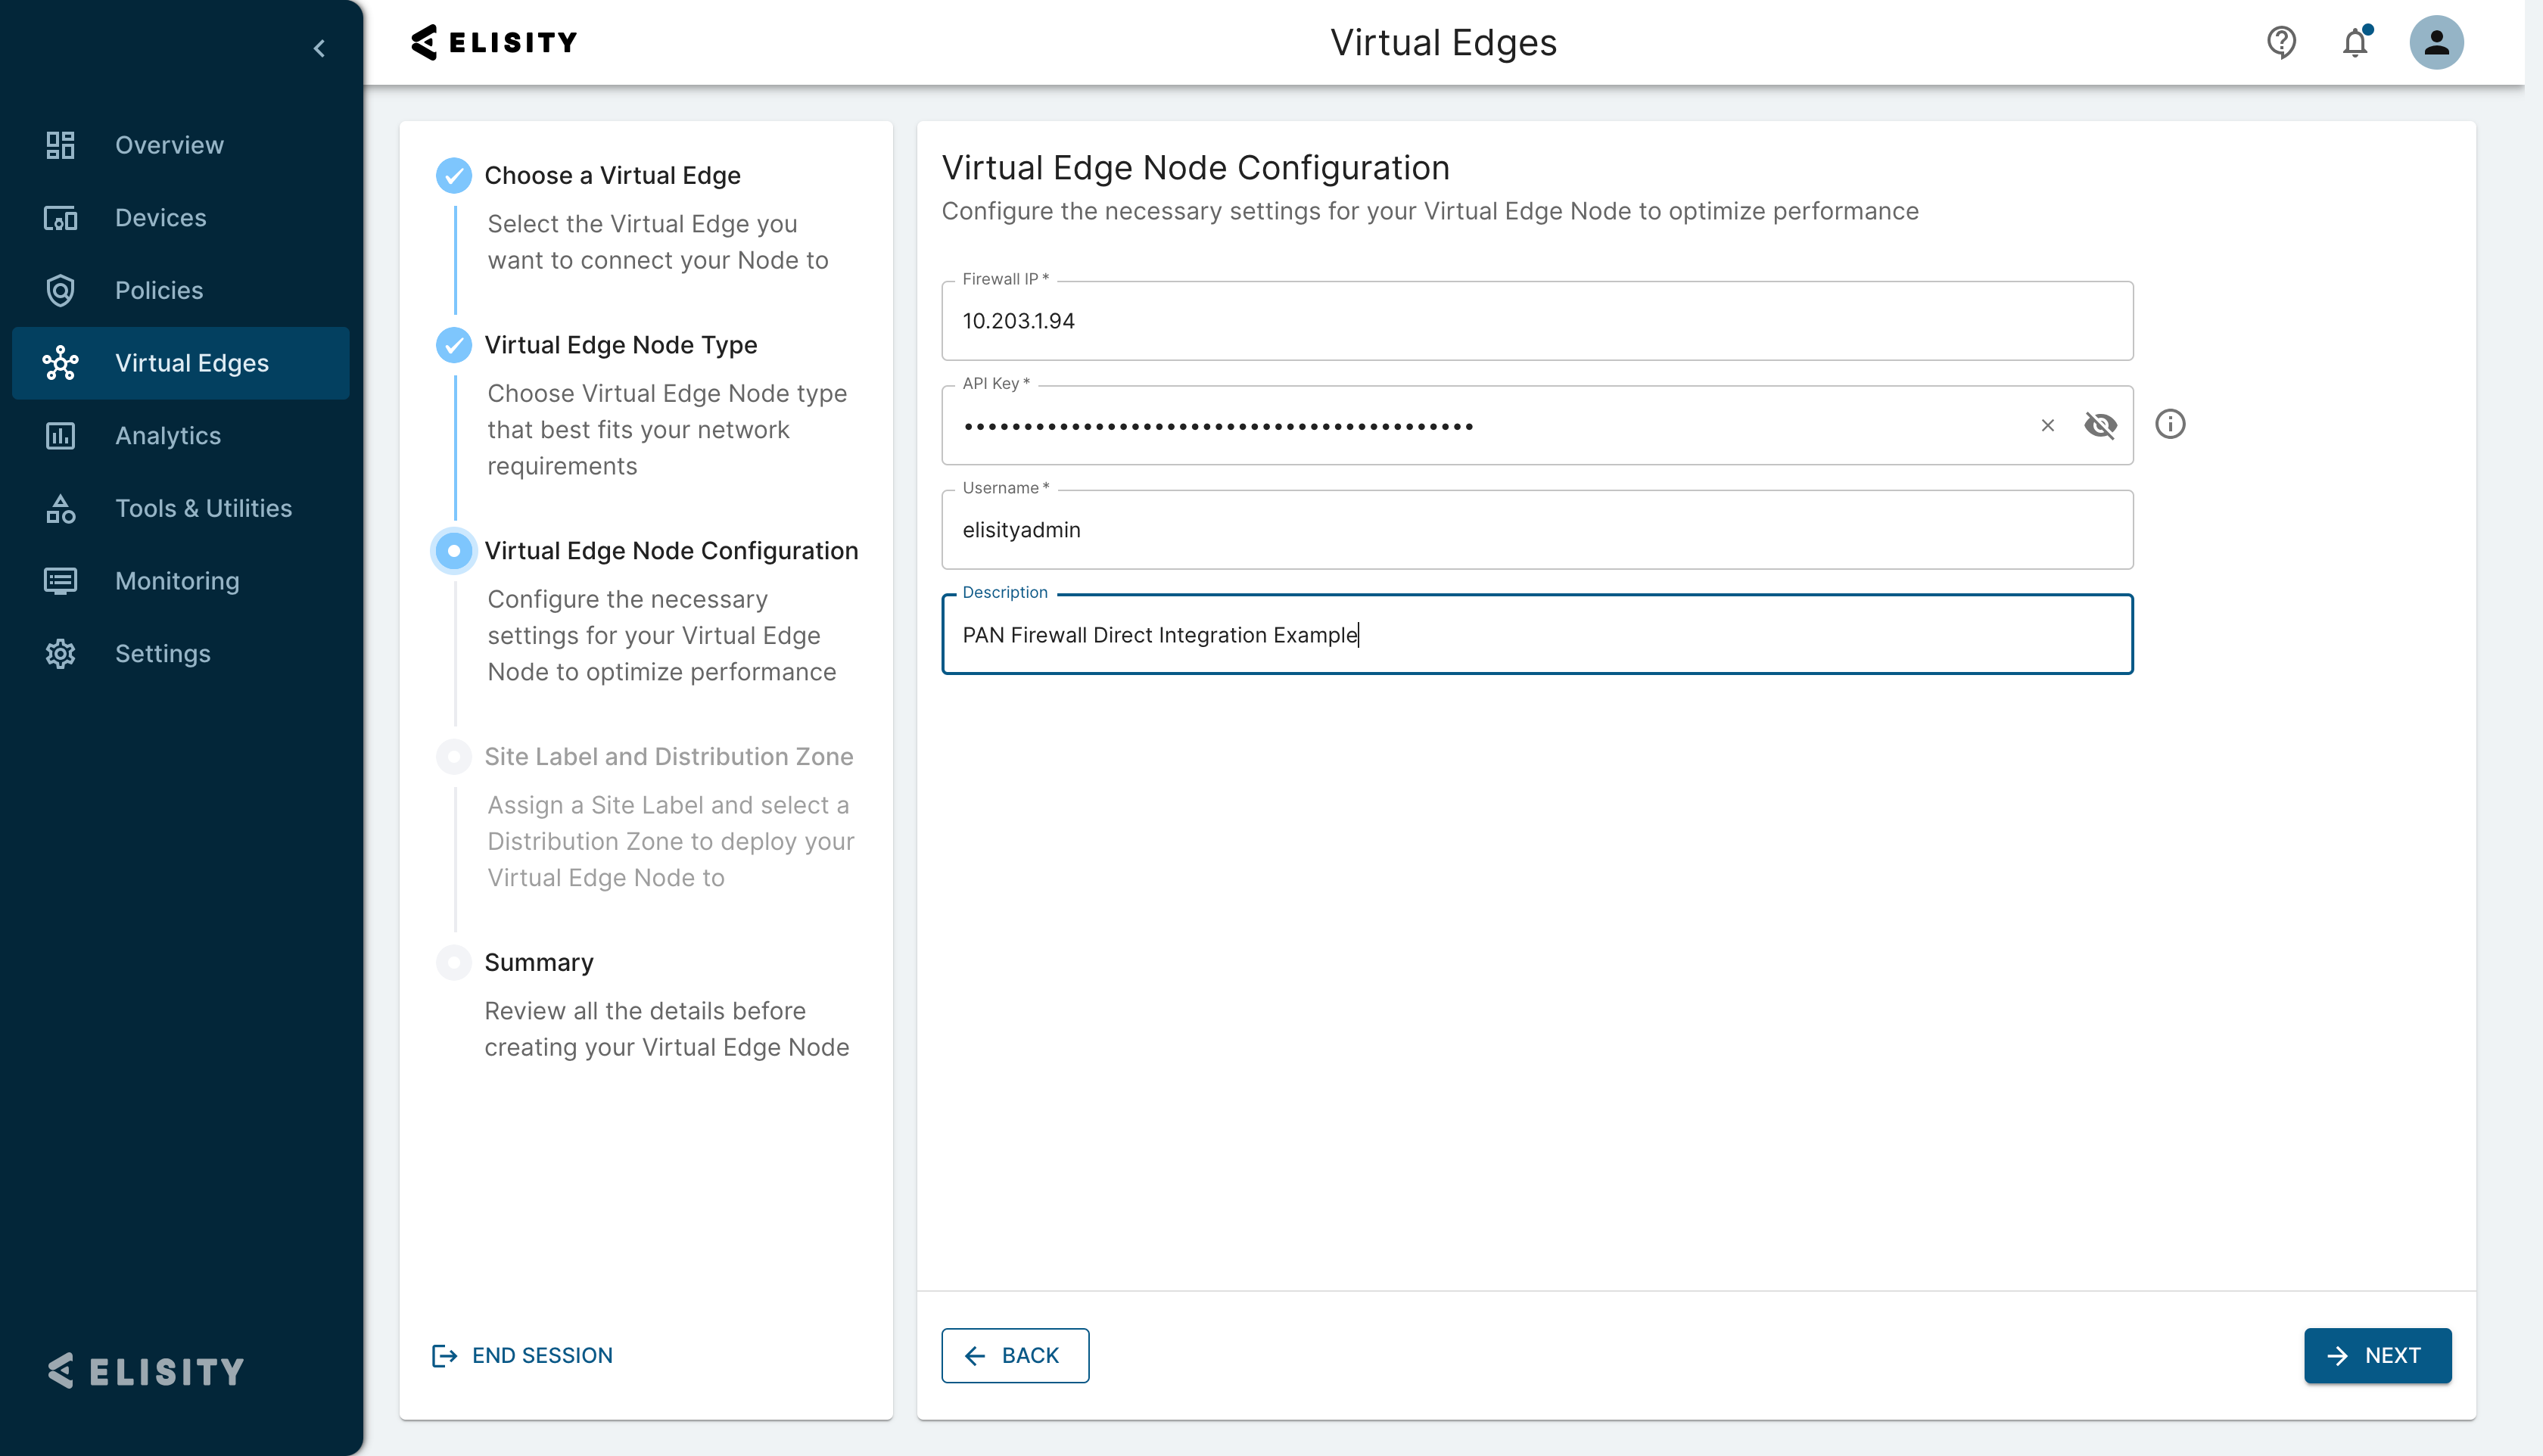Image resolution: width=2543 pixels, height=1456 pixels.
Task: Open the Analytics menu item
Action: [180, 436]
